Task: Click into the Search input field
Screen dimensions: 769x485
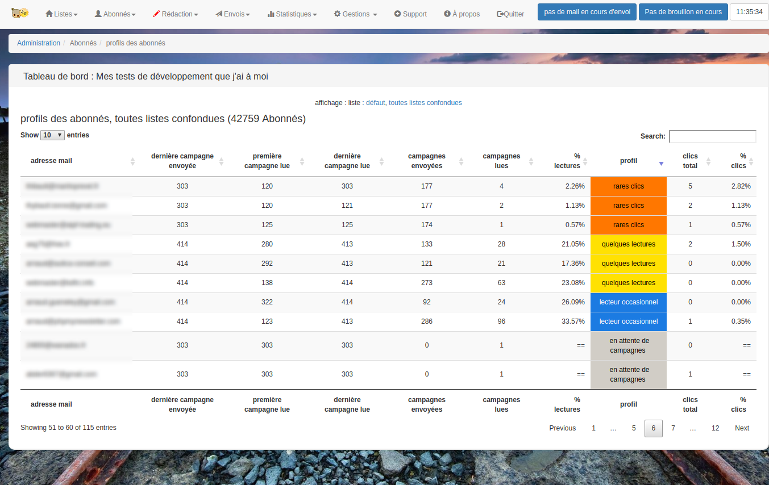Action: coord(712,136)
